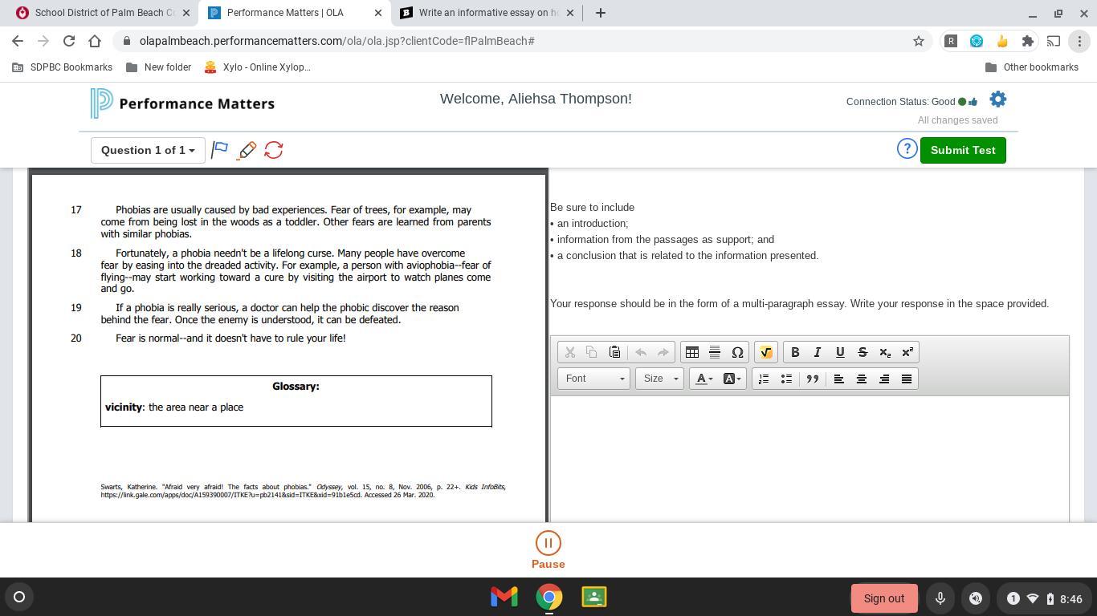
Task: Click the microphone icon in the shelf
Action: click(940, 598)
